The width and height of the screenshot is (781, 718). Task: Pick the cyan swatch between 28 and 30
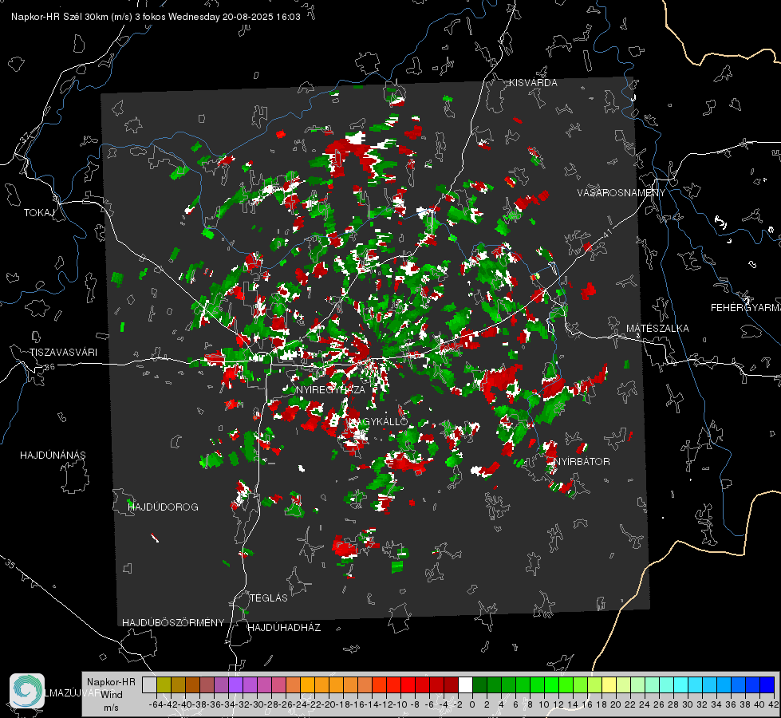[680, 684]
